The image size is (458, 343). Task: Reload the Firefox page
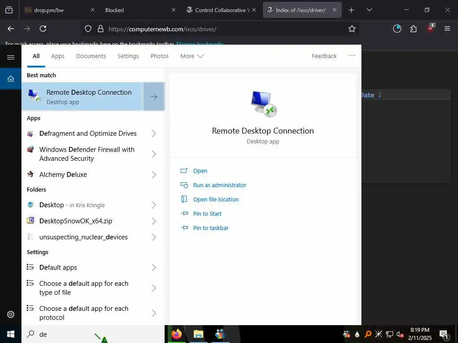[43, 29]
